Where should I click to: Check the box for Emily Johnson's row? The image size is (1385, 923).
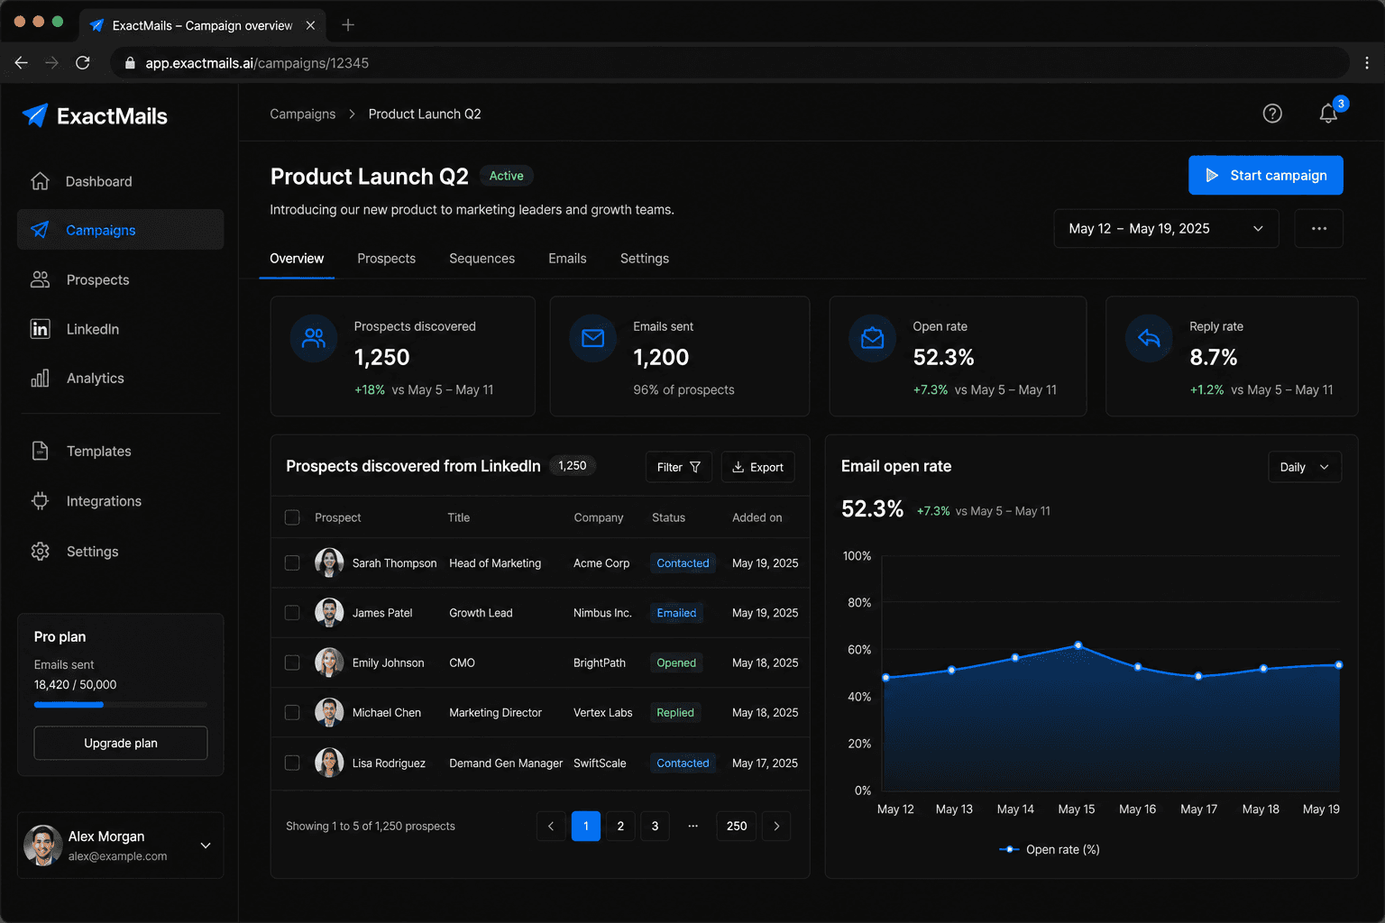[292, 663]
